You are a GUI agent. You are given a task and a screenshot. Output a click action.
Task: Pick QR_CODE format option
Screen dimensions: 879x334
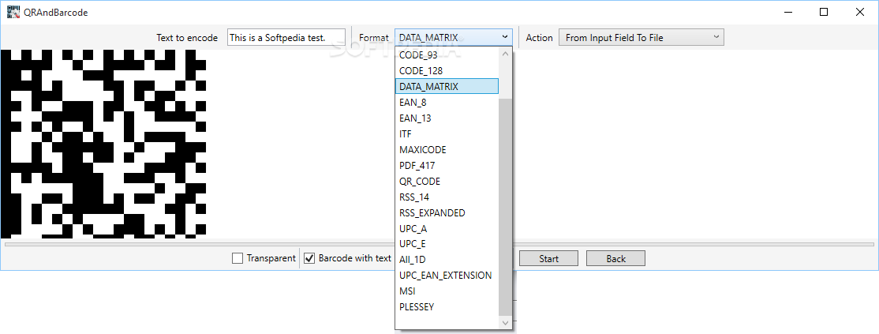click(447, 182)
